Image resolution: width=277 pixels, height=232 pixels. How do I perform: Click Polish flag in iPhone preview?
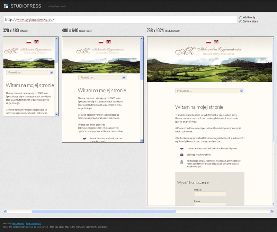pos(29,42)
